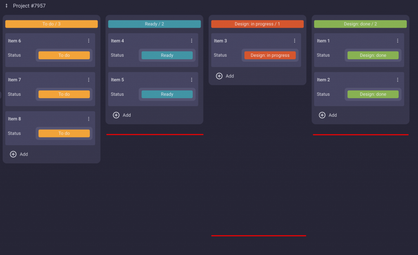Click the handle icon beside Project #7957
The height and width of the screenshot is (255, 418).
(6, 6)
